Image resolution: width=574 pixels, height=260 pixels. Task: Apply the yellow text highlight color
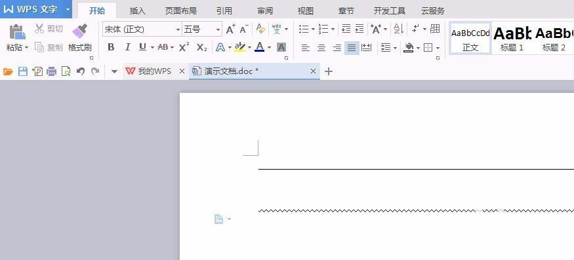tap(240, 47)
